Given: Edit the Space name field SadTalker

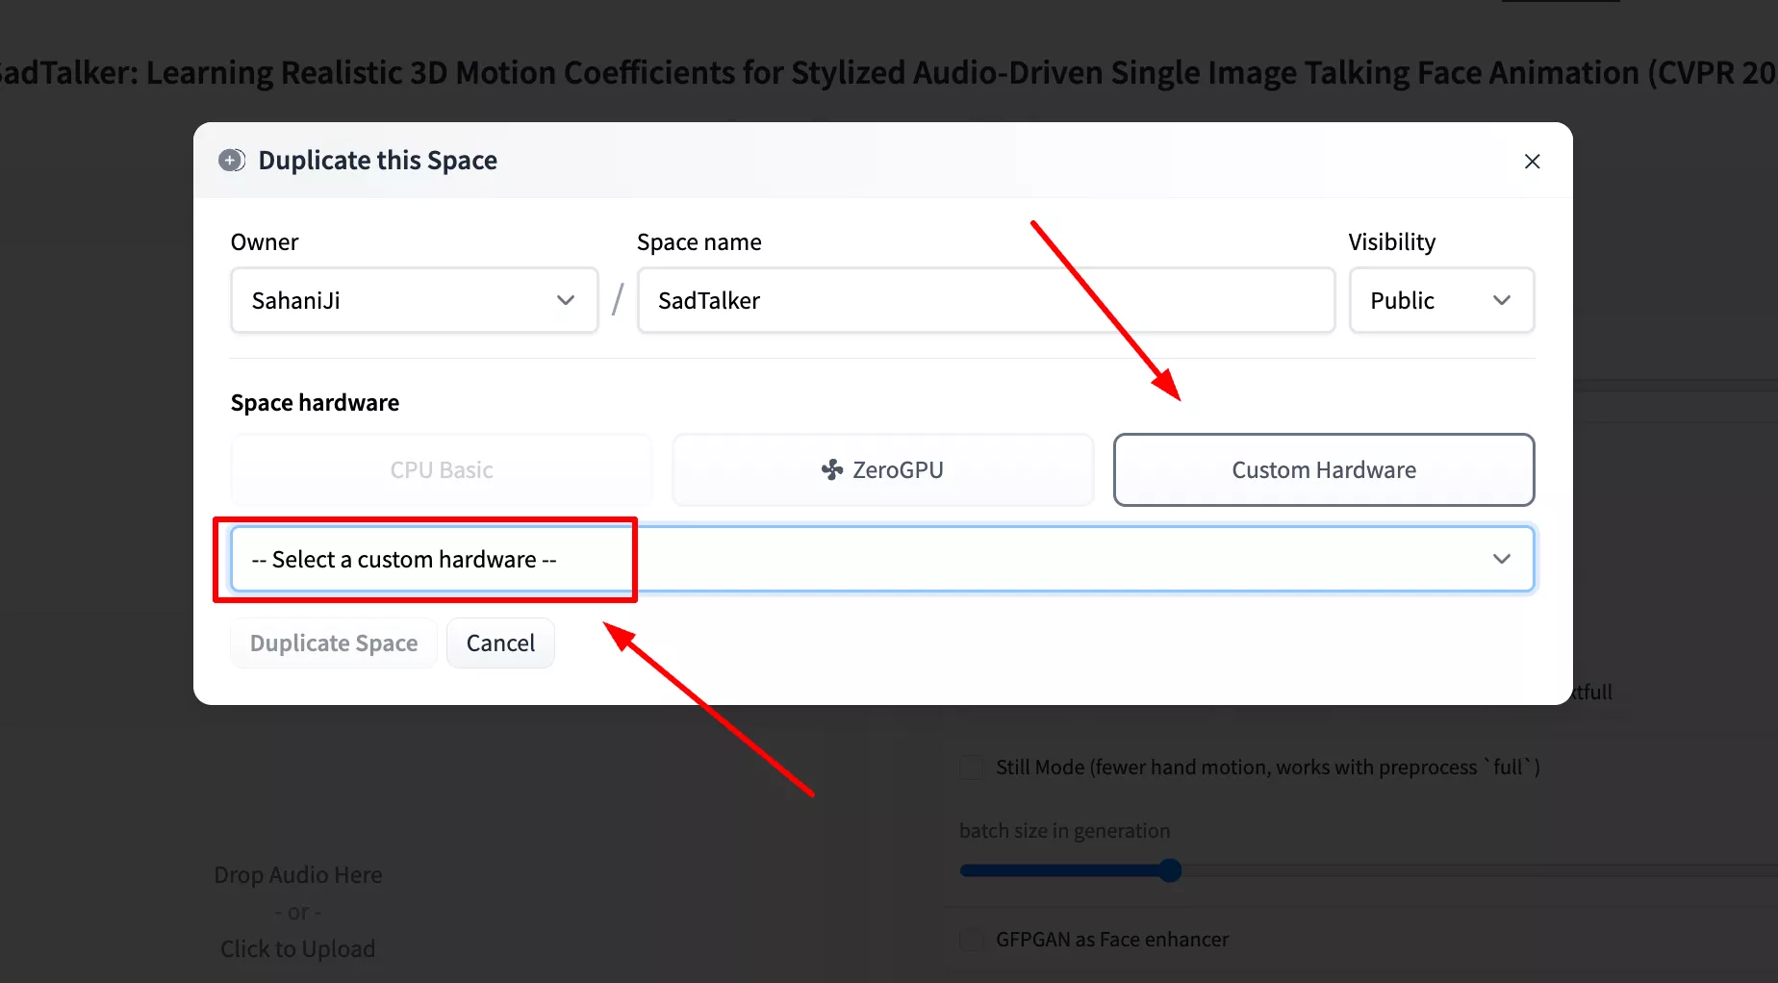Looking at the screenshot, I should tap(985, 300).
